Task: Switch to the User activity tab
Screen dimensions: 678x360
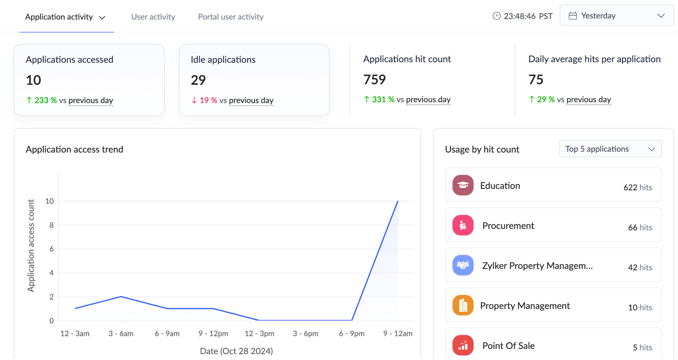Action: 153,17
